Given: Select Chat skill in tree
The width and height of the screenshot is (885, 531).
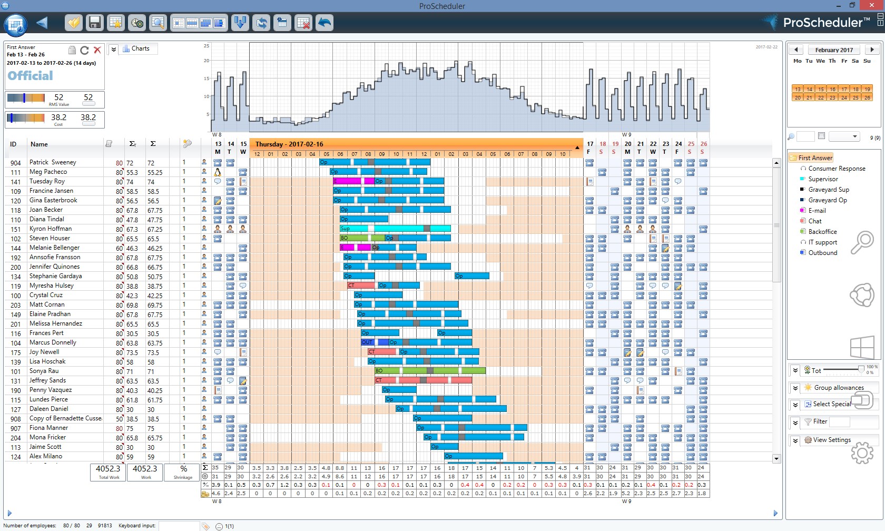Looking at the screenshot, I should pyautogui.click(x=815, y=221).
